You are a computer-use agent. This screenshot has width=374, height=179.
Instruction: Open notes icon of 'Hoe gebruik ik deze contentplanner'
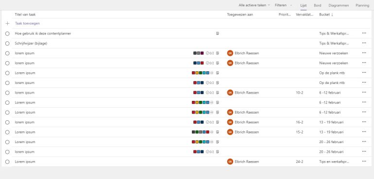pyautogui.click(x=217, y=33)
